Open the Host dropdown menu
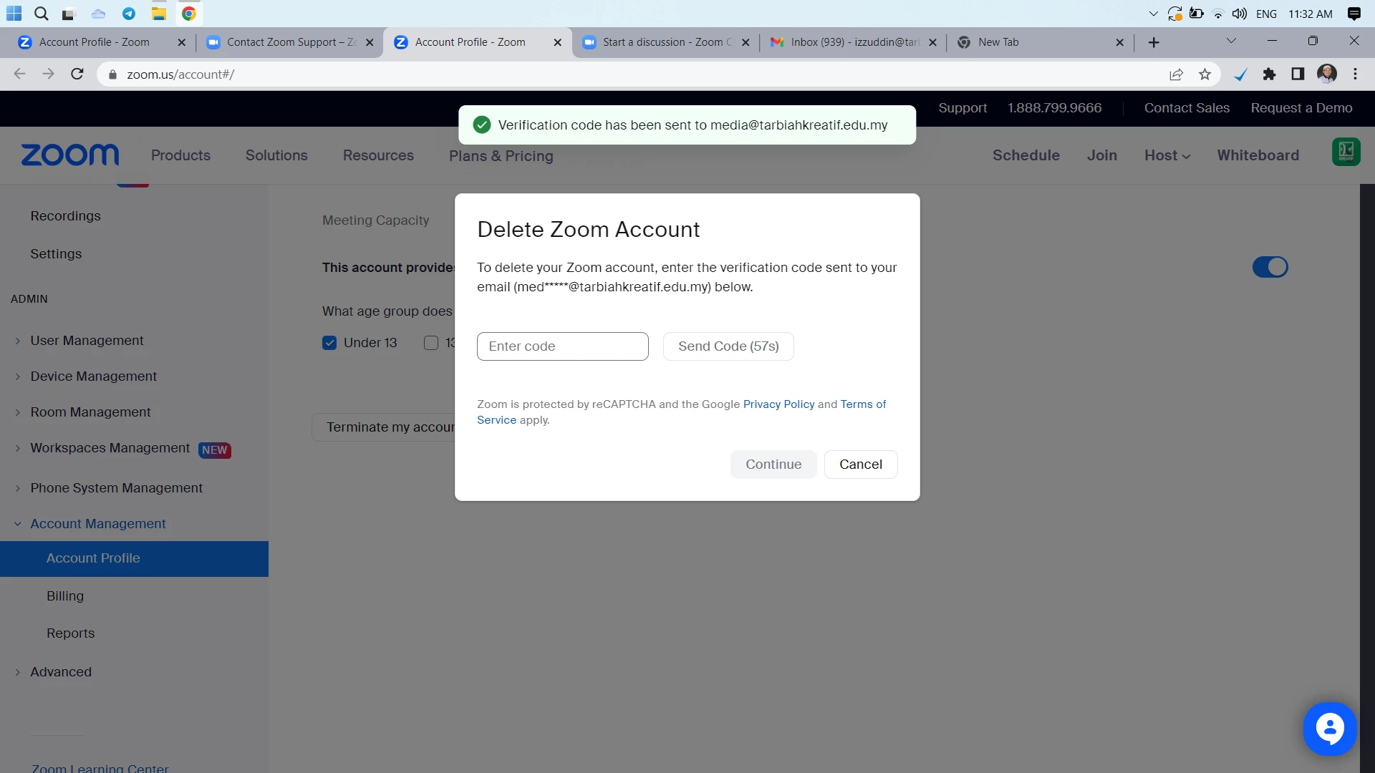The width and height of the screenshot is (1375, 773). 1167,155
